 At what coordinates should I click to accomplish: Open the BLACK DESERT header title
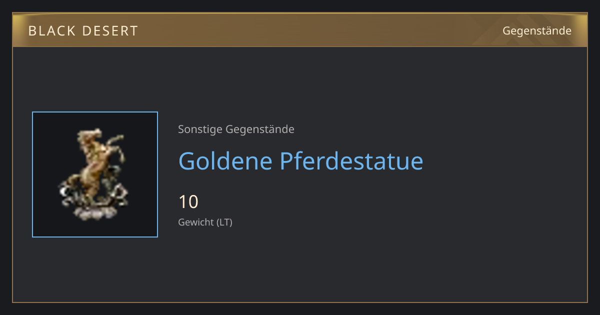(83, 31)
